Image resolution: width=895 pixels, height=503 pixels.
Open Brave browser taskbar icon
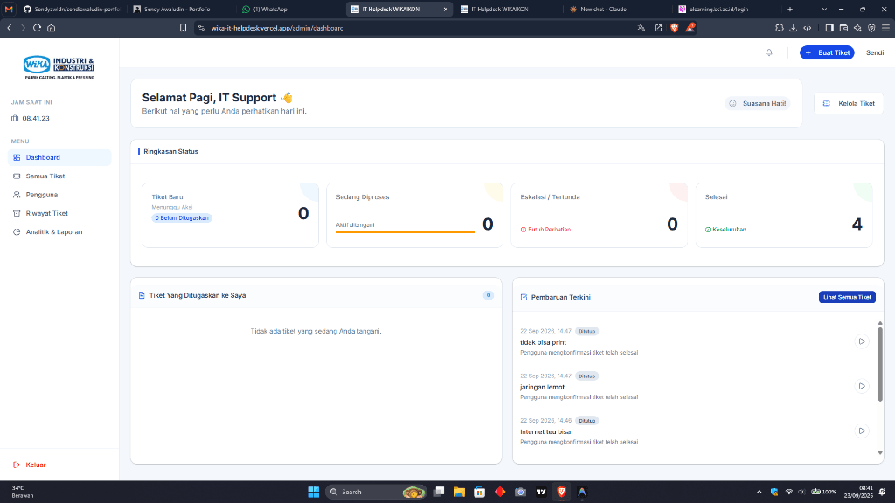coord(562,492)
